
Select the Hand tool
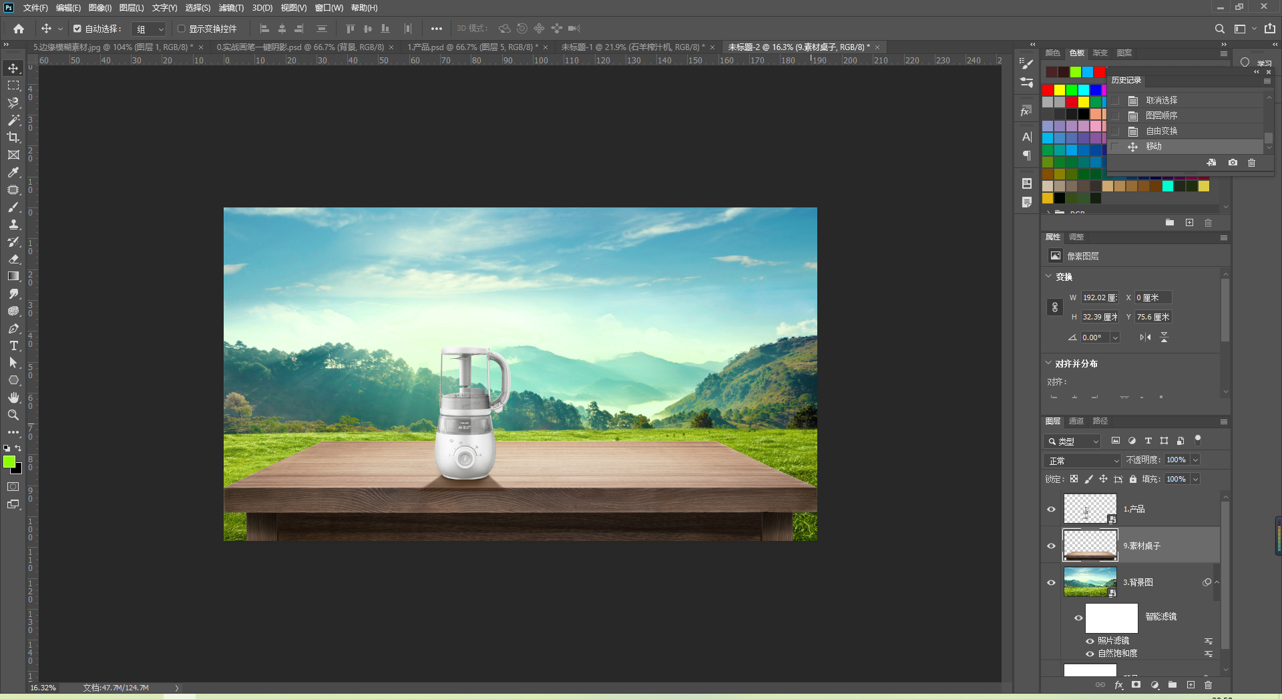(x=13, y=398)
